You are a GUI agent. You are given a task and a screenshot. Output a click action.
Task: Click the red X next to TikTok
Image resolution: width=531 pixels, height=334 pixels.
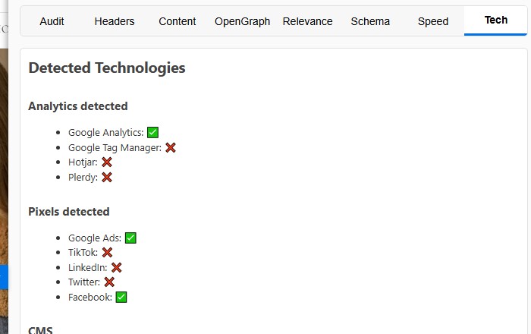(x=107, y=252)
